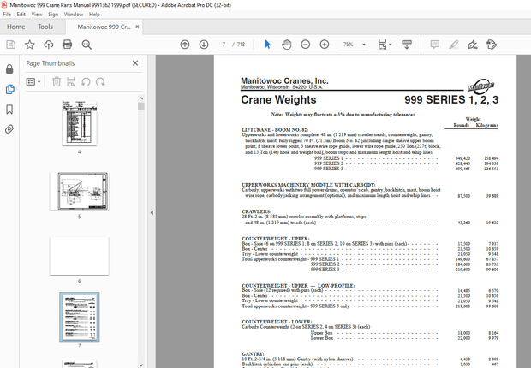Add a comment note icon
531x368 pixels.
click(x=434, y=45)
